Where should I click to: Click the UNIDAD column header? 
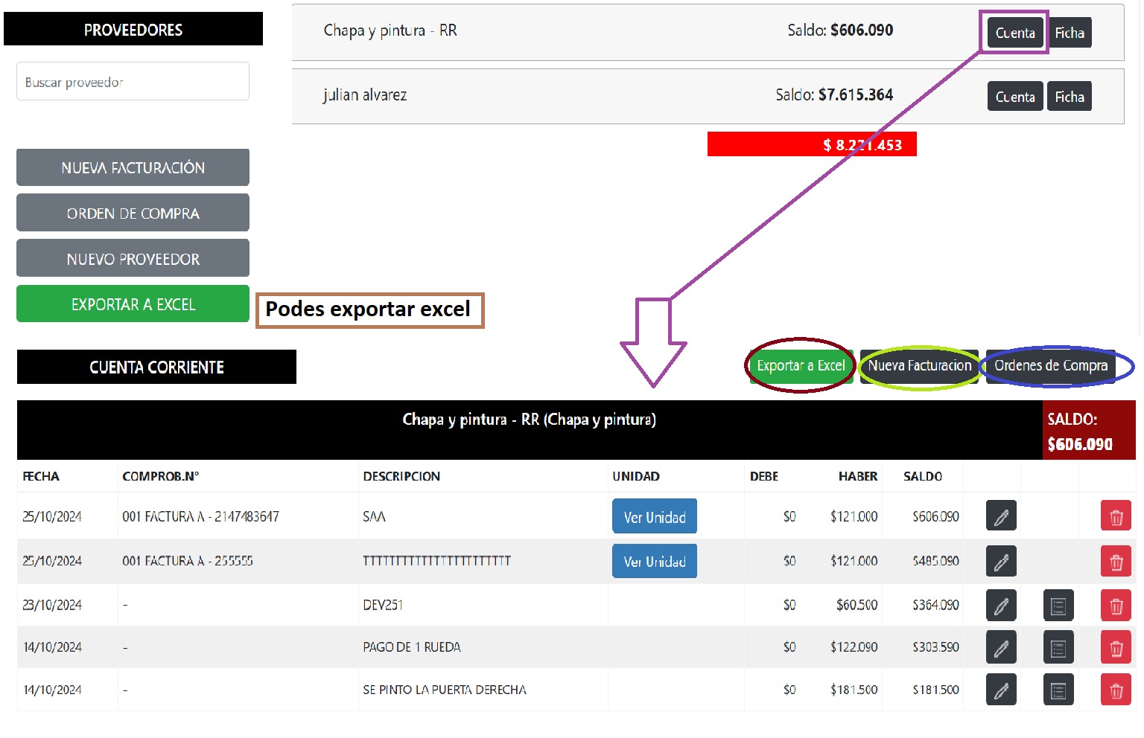point(636,476)
